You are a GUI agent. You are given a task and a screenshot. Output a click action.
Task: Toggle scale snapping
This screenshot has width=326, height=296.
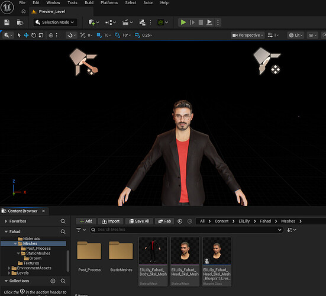coord(137,36)
